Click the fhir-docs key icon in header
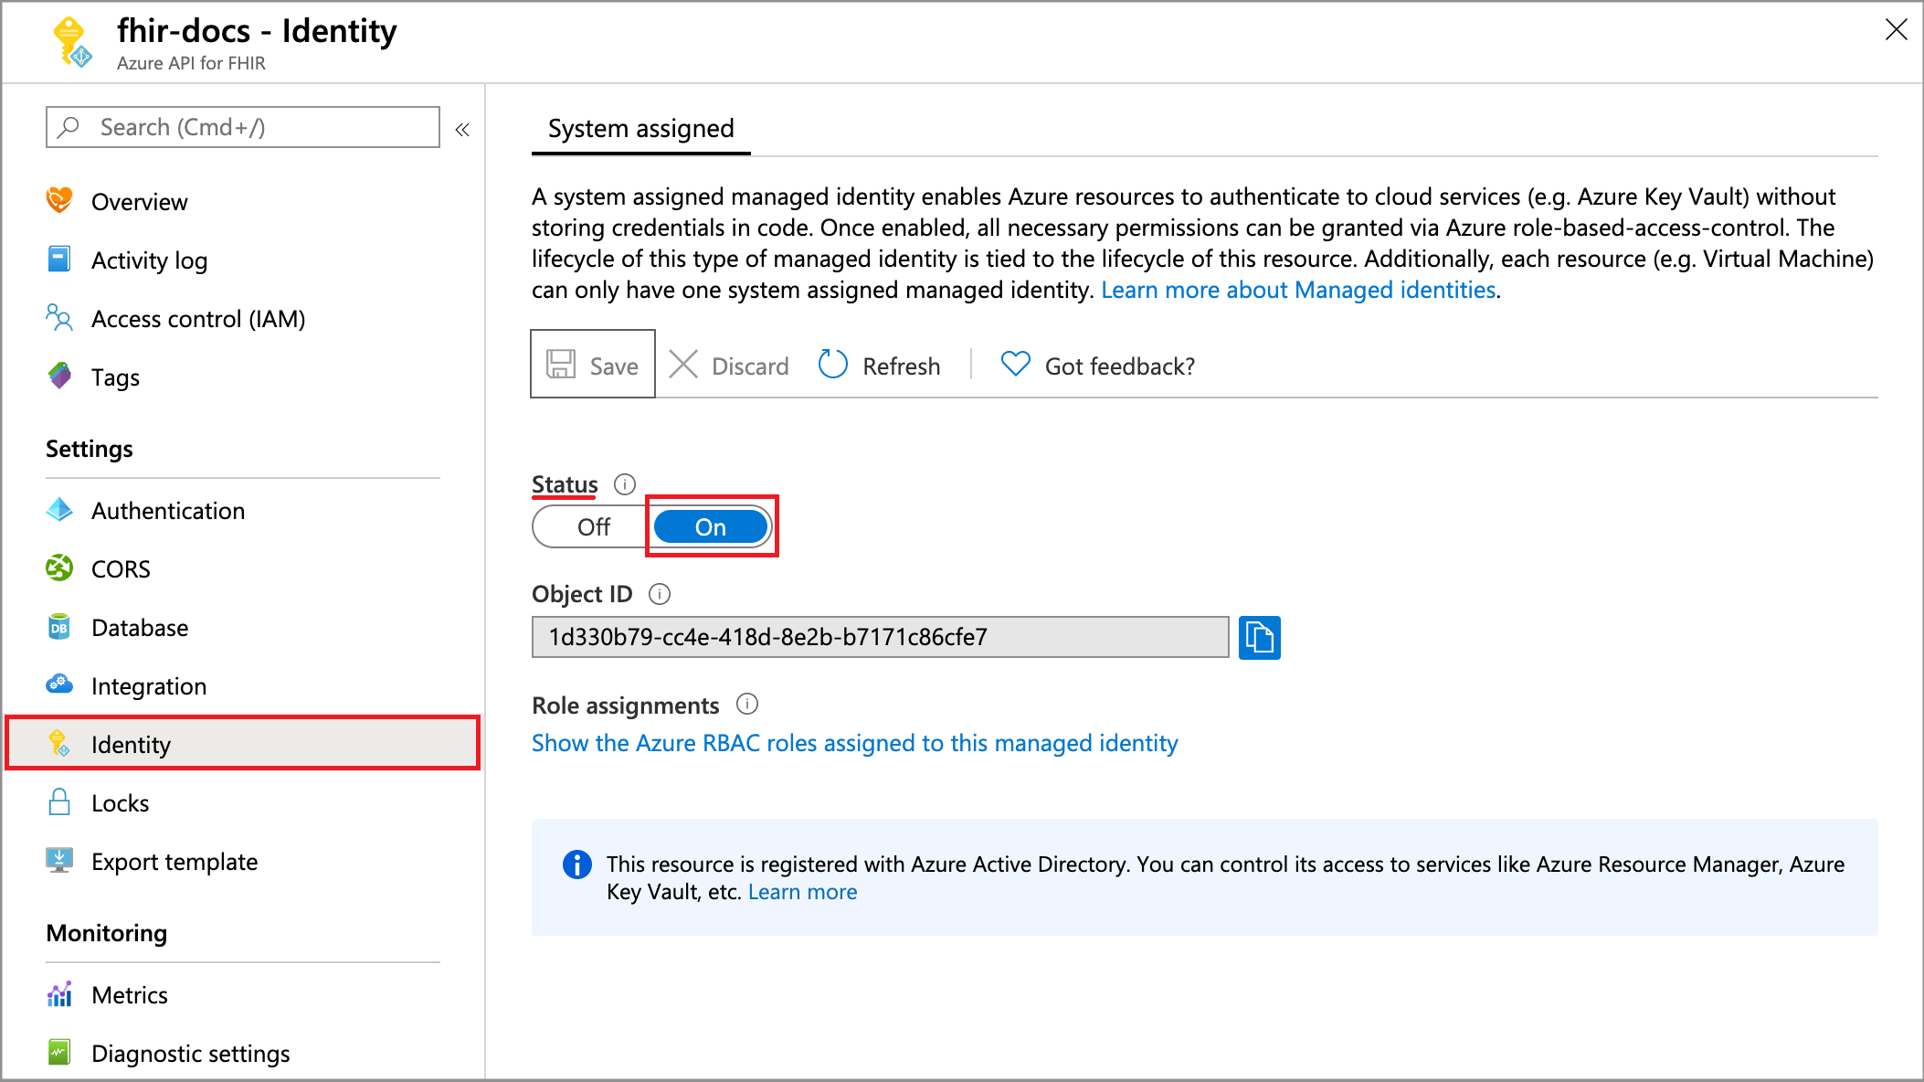This screenshot has width=1924, height=1082. click(72, 43)
